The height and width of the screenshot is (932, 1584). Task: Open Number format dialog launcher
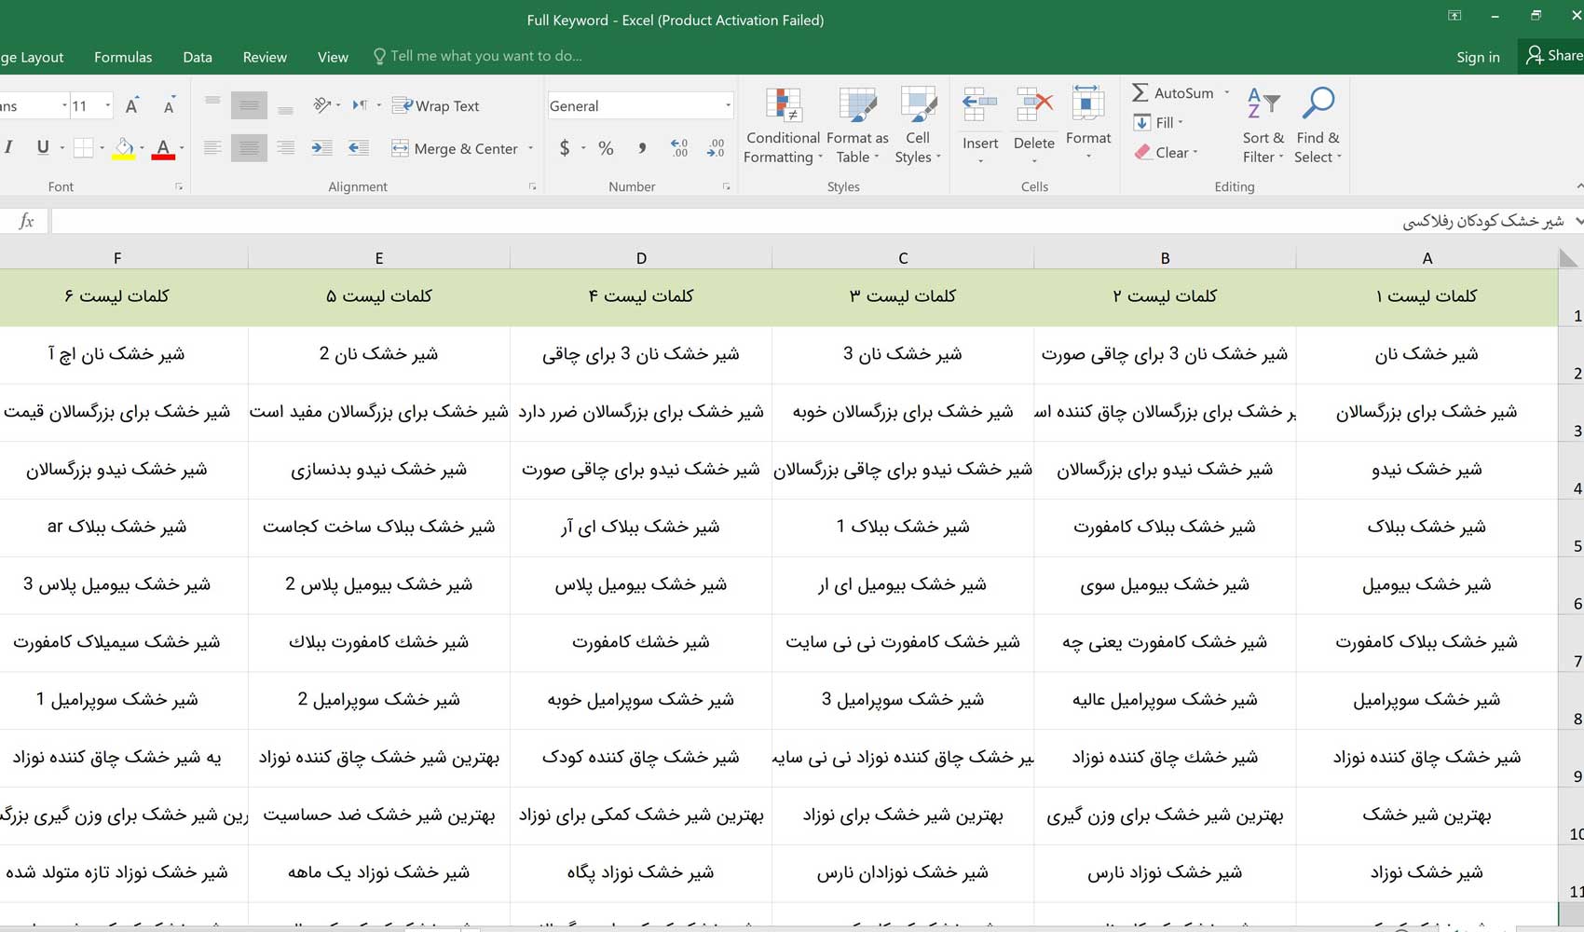[x=726, y=186]
